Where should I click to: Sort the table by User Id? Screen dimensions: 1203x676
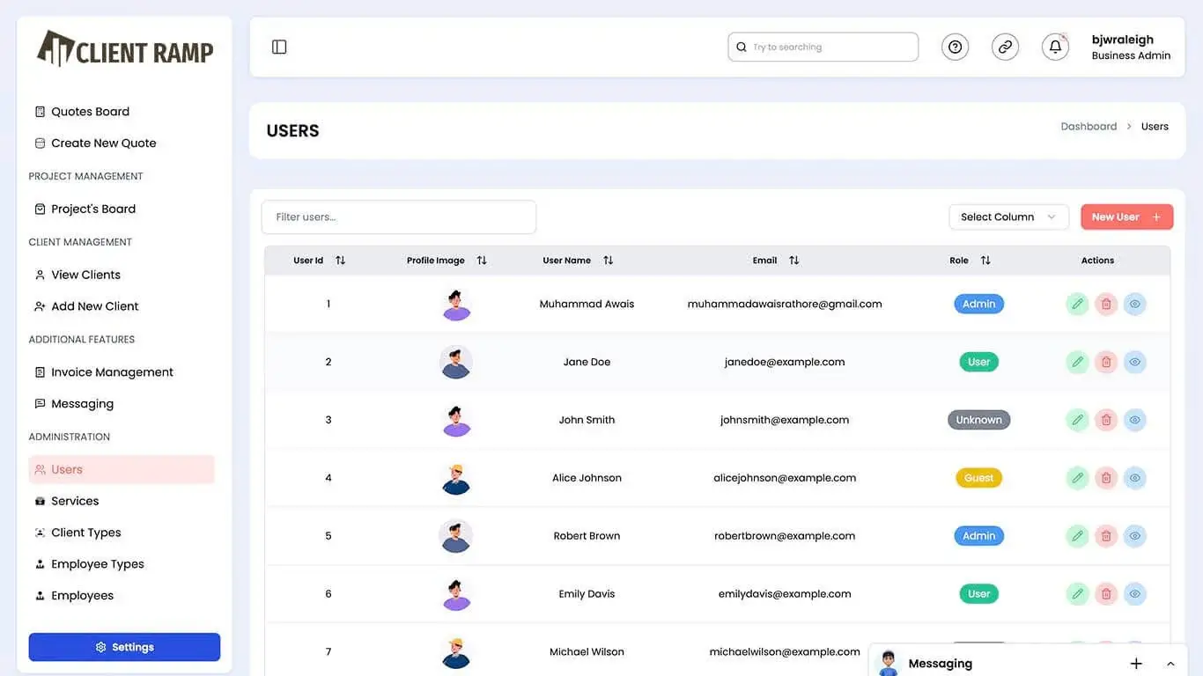[340, 261]
